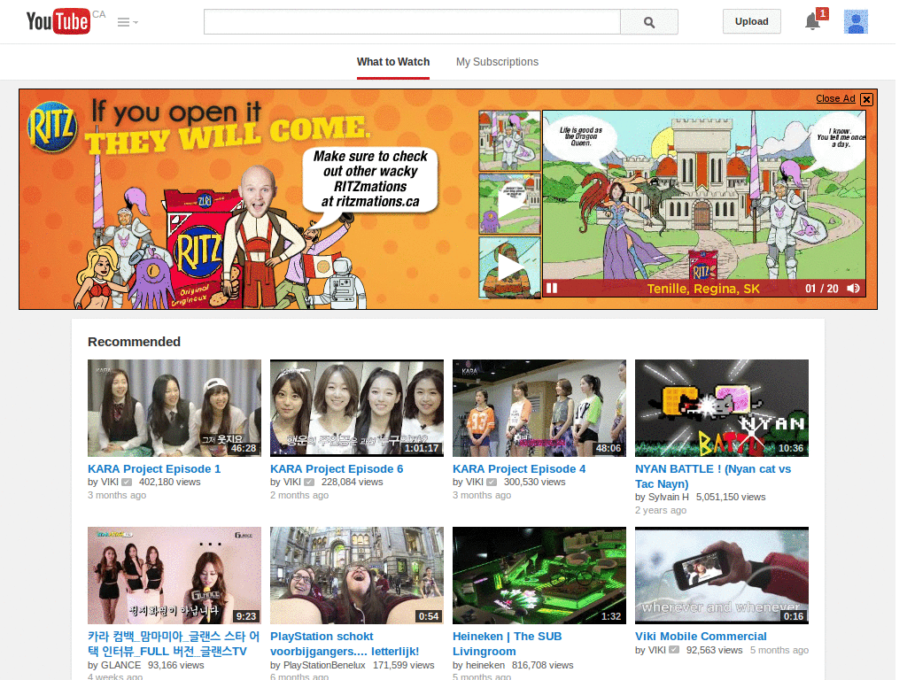Close the ad with the X box icon
The image size is (907, 680).
(866, 99)
